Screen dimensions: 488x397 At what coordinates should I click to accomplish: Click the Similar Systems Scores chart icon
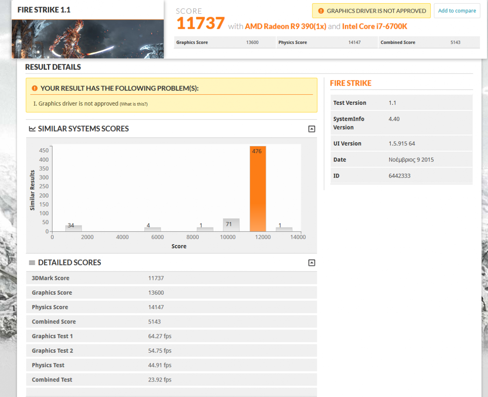coord(32,129)
